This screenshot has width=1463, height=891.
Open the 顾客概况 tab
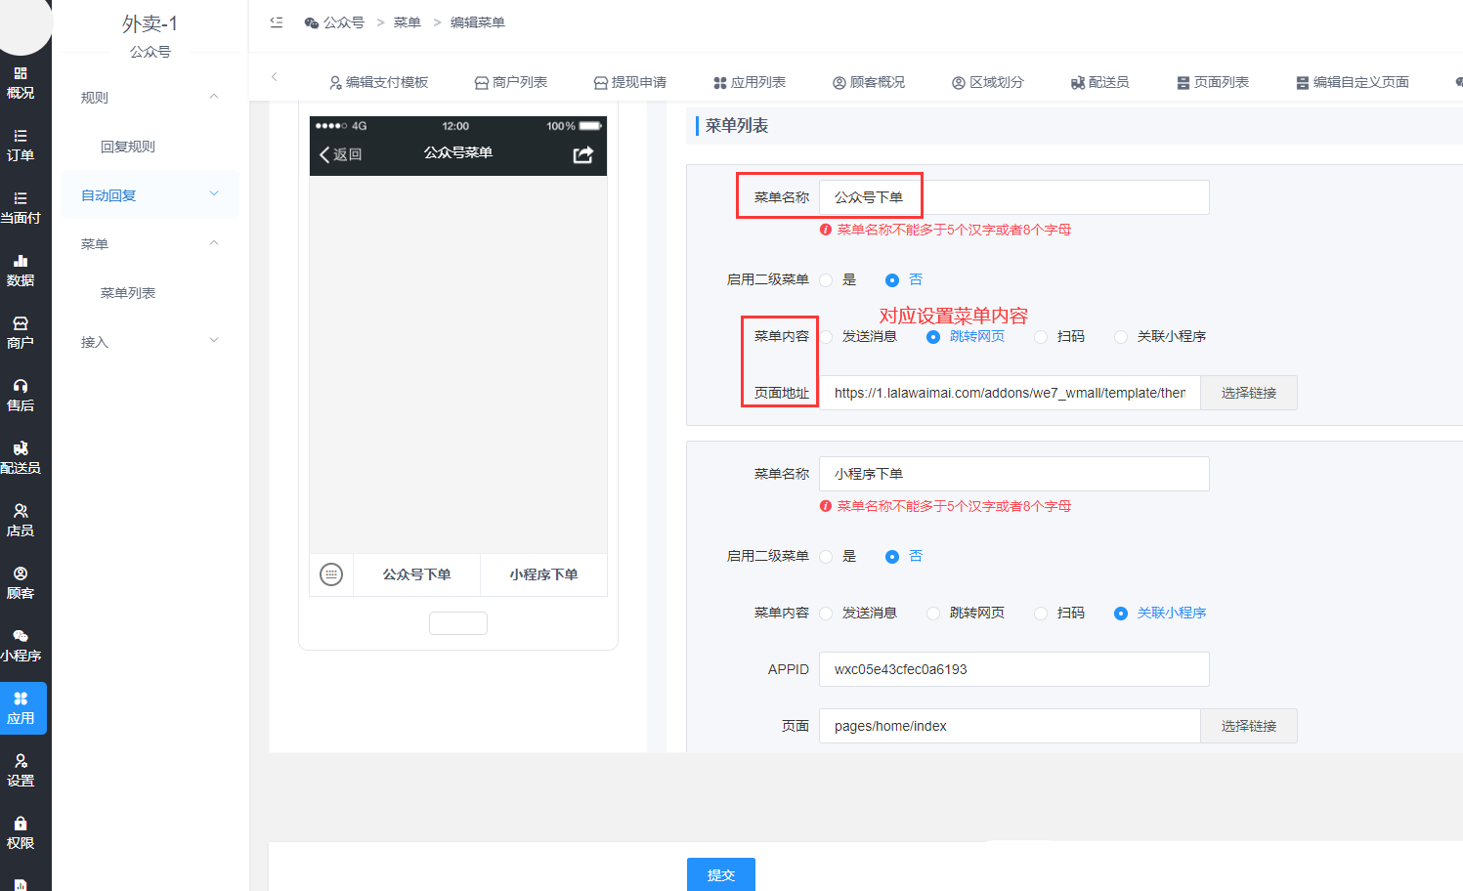pyautogui.click(x=868, y=82)
